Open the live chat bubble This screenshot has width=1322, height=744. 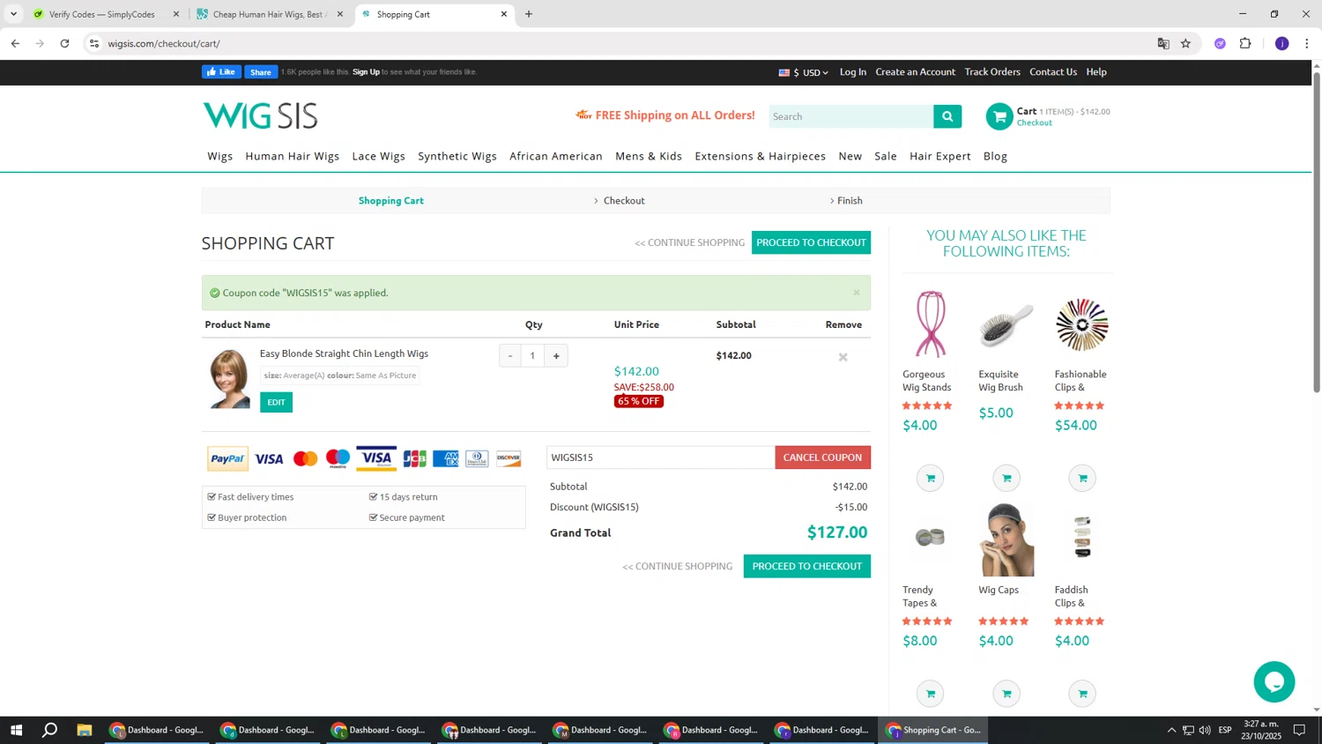tap(1274, 681)
